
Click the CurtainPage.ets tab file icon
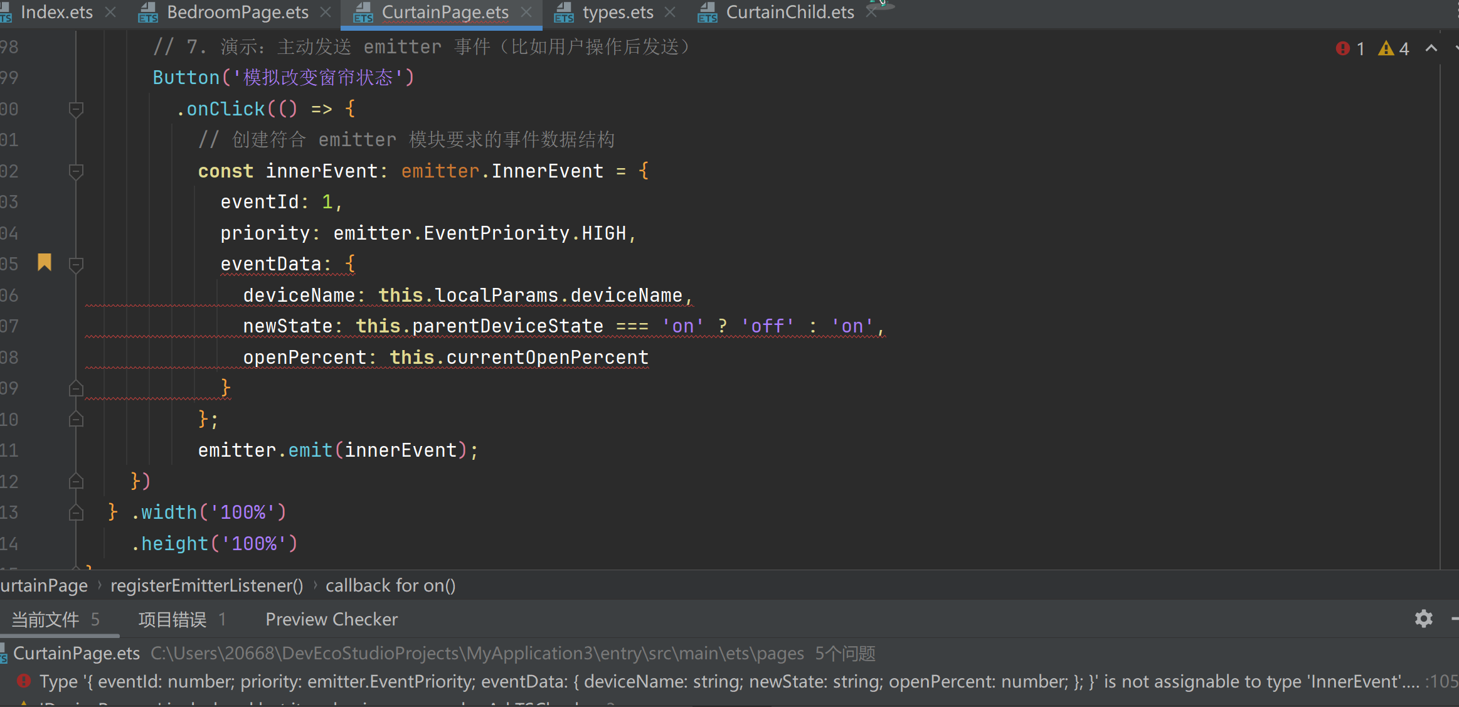(363, 13)
